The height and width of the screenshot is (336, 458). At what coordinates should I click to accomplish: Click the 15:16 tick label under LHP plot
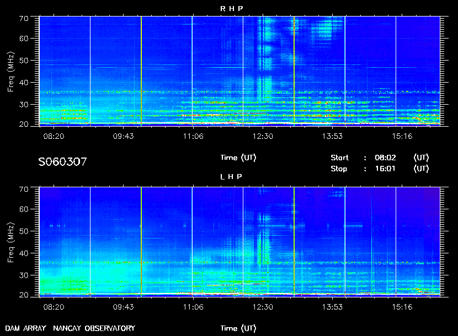coord(402,307)
